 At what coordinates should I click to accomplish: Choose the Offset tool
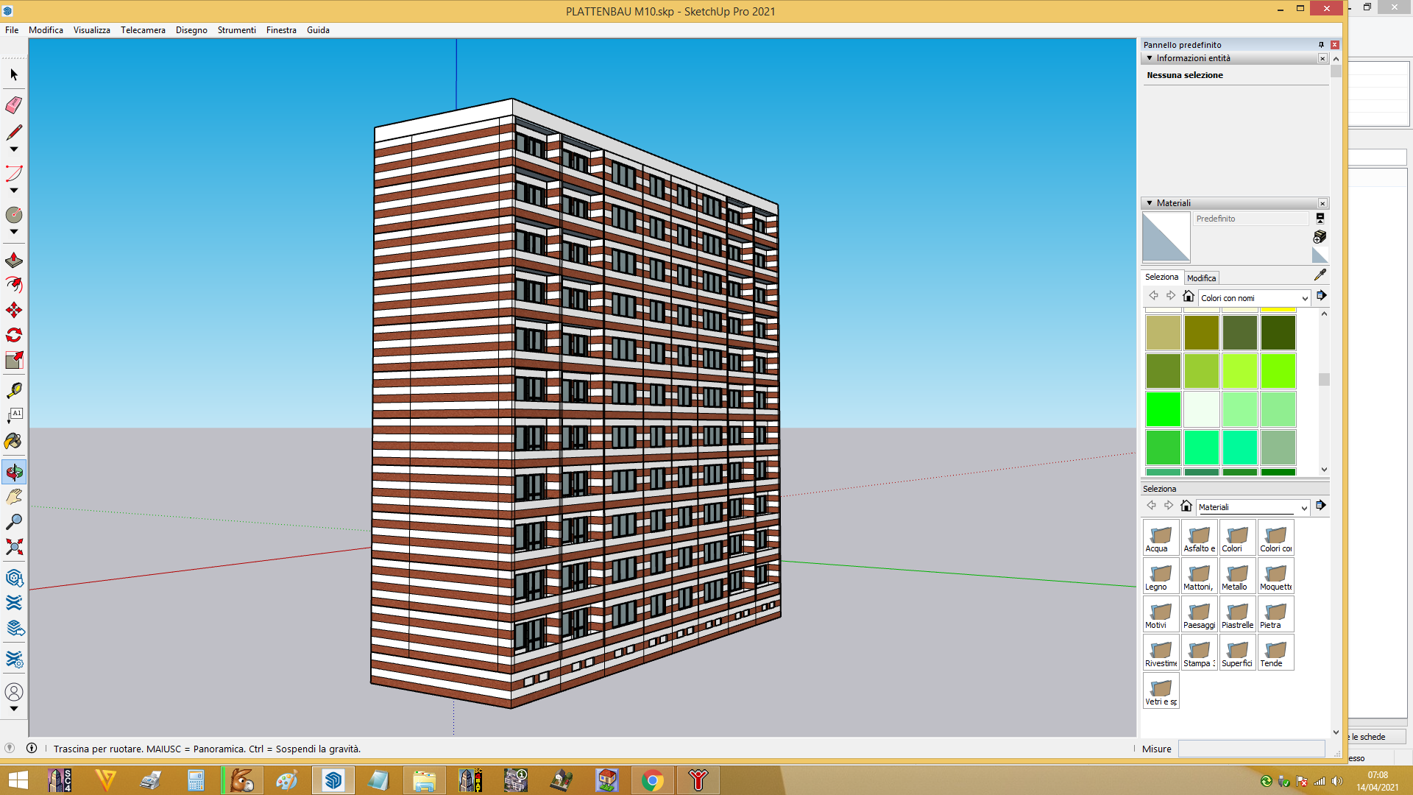(14, 285)
